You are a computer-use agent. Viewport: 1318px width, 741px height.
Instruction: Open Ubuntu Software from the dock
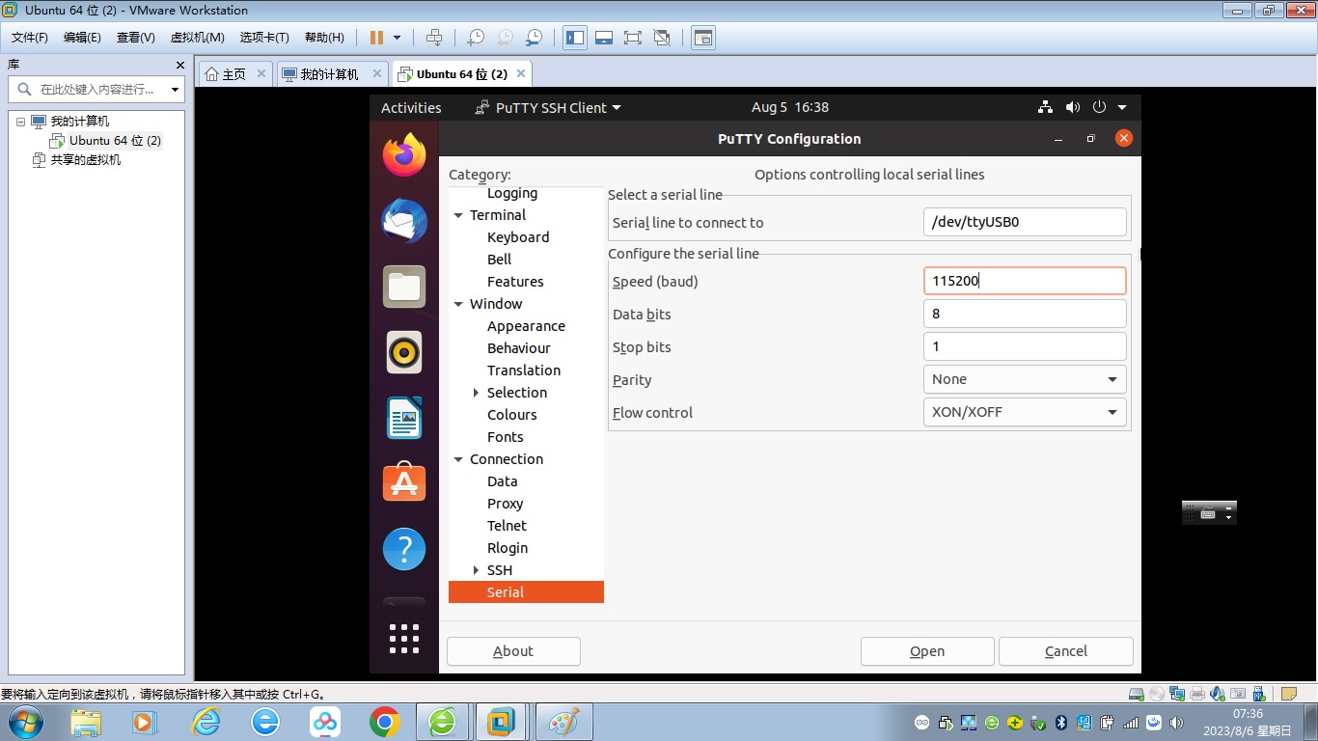(x=404, y=483)
